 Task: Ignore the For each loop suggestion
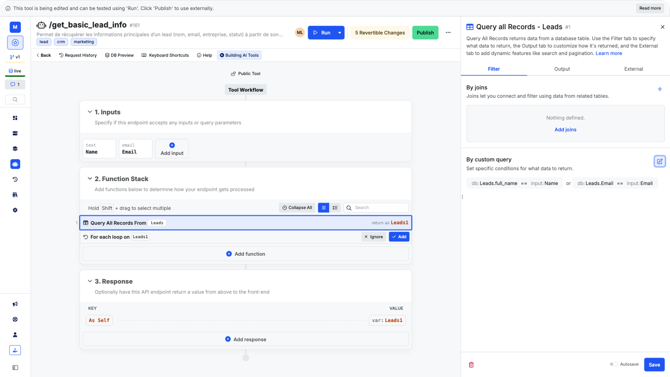[374, 237]
